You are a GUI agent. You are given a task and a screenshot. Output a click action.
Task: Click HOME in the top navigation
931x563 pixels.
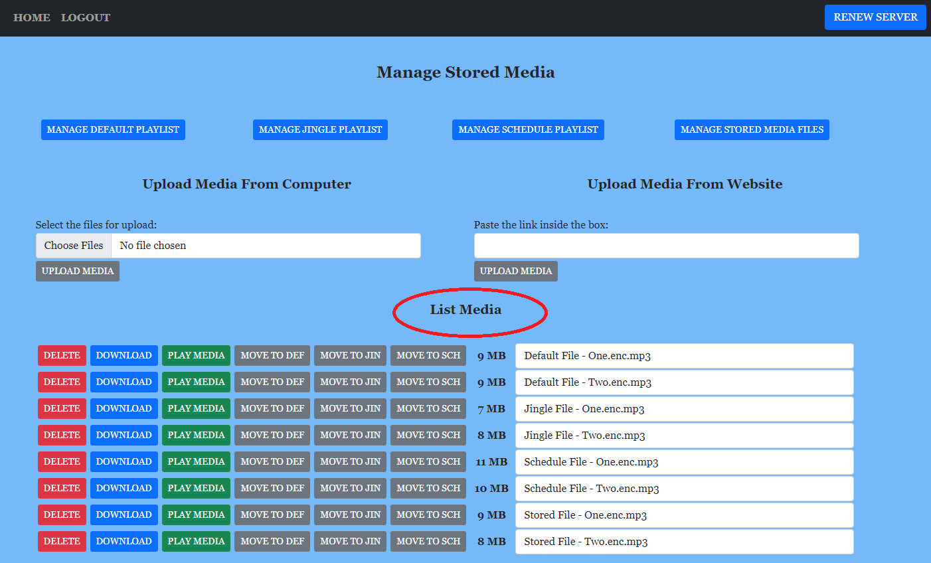31,17
